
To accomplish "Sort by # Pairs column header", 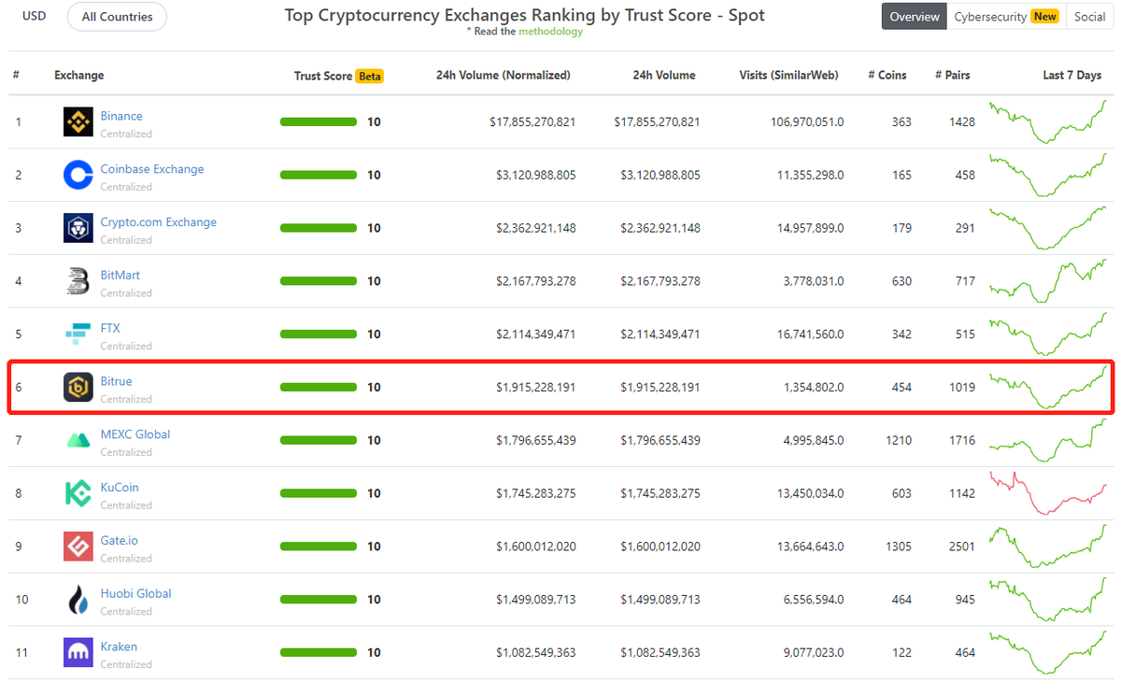I will click(x=953, y=76).
